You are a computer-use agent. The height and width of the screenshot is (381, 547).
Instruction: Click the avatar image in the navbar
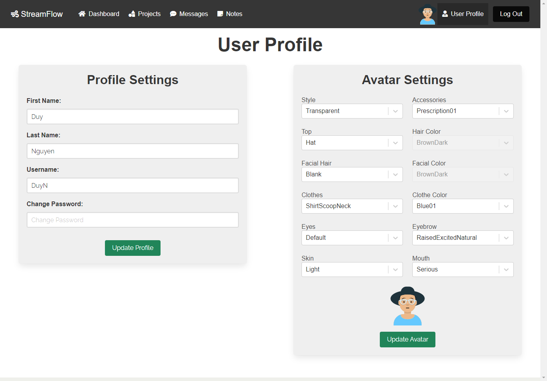(427, 14)
